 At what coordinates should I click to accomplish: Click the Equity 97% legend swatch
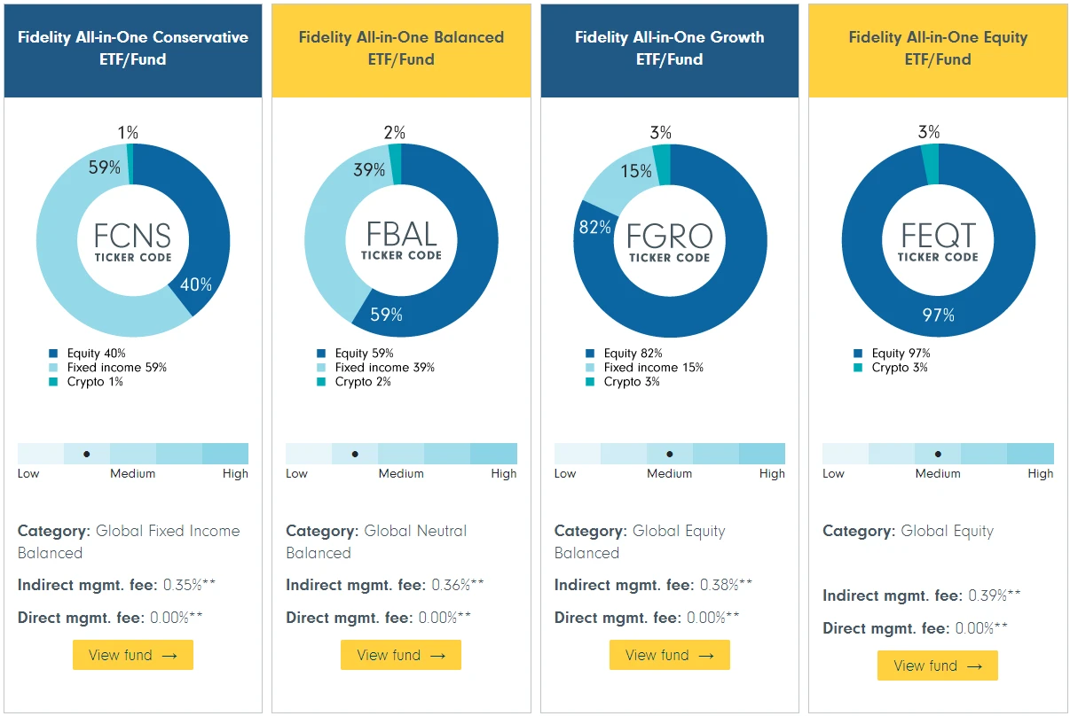click(858, 354)
